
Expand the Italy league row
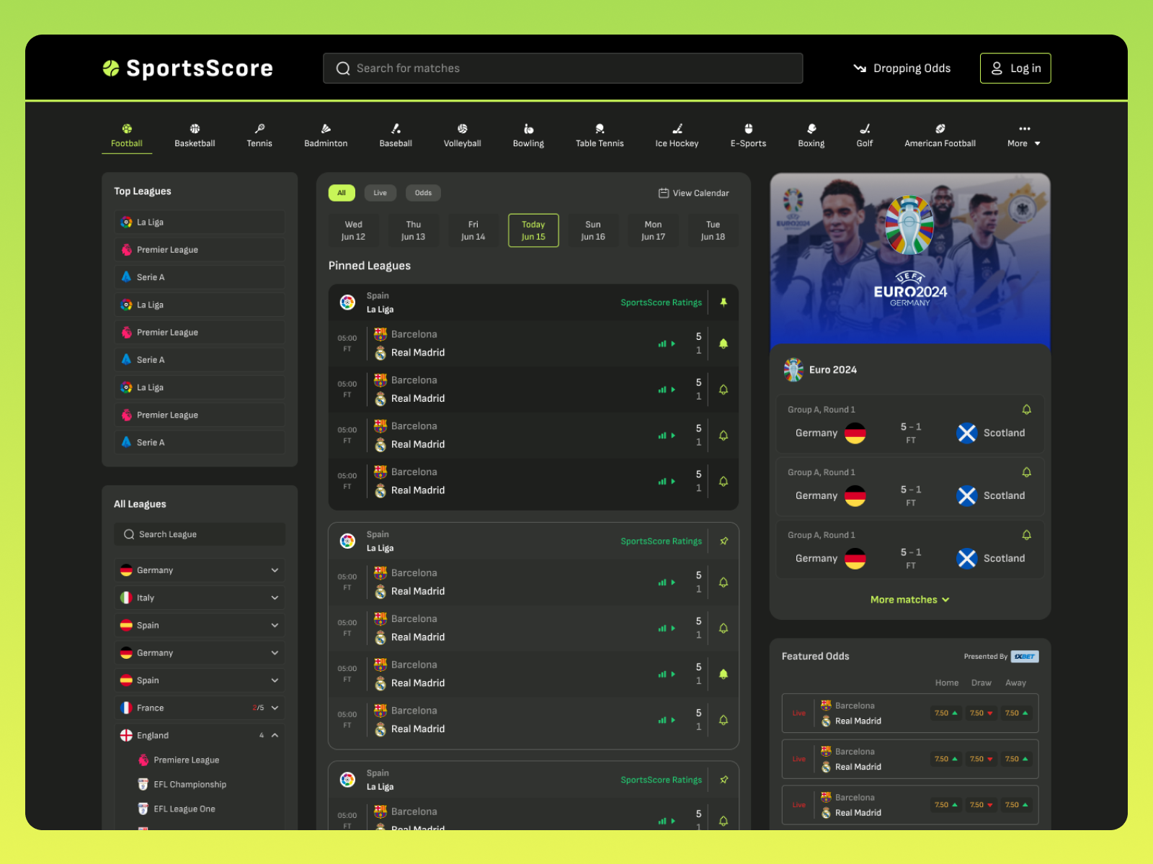coord(200,598)
